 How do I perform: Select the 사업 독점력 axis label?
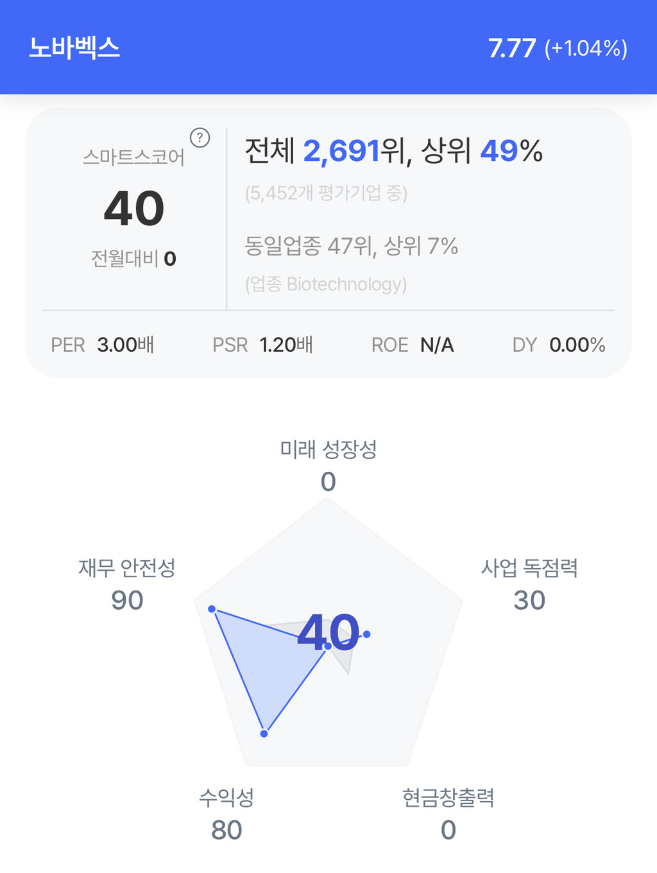(529, 568)
